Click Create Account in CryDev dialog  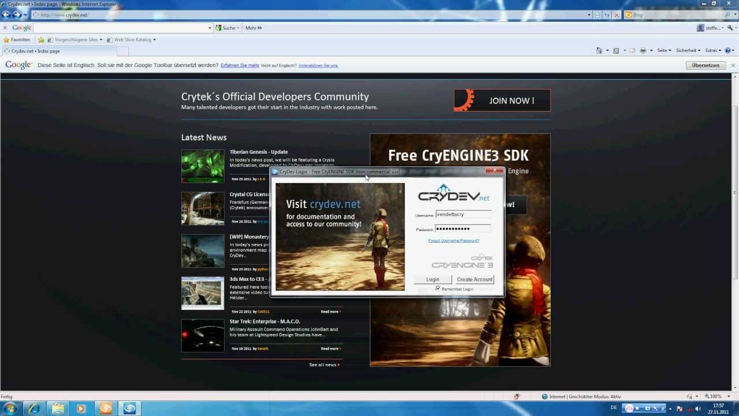coord(475,279)
